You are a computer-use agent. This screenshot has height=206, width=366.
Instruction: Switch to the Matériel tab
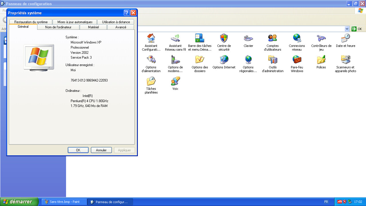tap(94, 27)
